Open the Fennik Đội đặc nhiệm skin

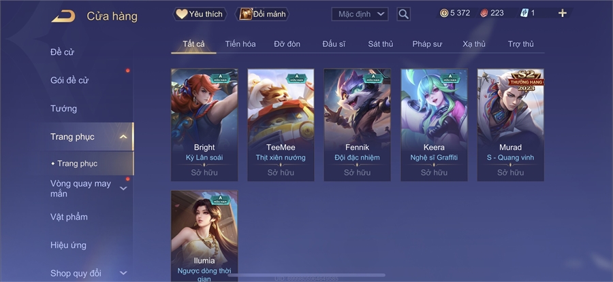tap(358, 125)
